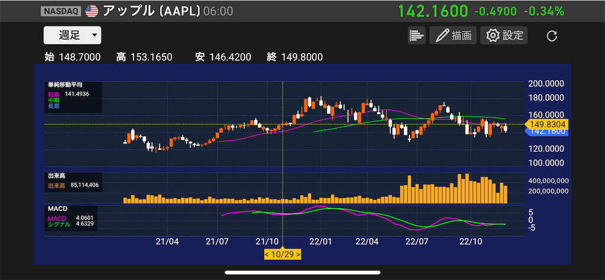This screenshot has width=605, height=280.
Task: Tap the 200.0000 price axis label
Action: pyautogui.click(x=547, y=84)
